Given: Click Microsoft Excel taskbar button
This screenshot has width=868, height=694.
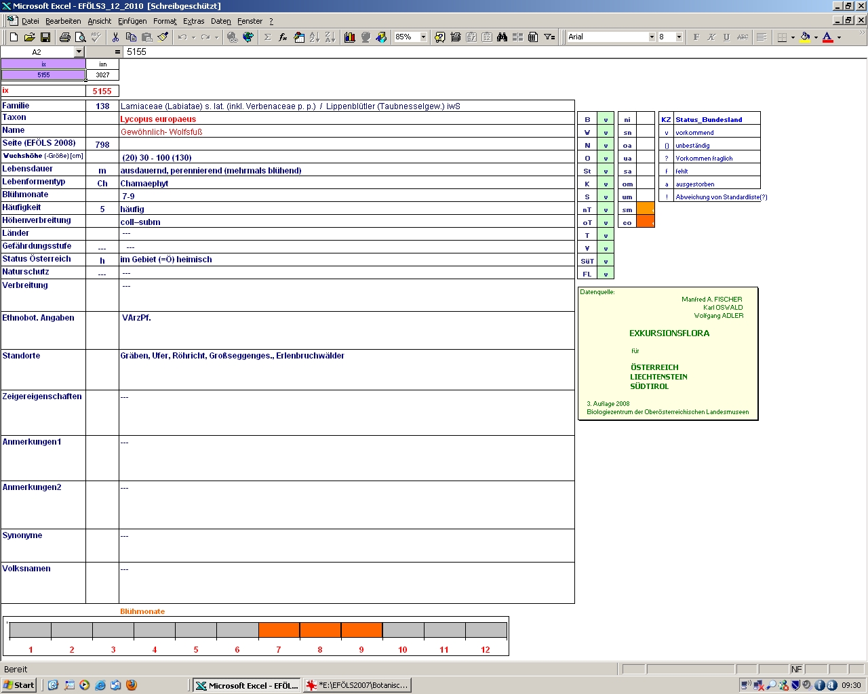Looking at the screenshot, I should click(x=247, y=685).
